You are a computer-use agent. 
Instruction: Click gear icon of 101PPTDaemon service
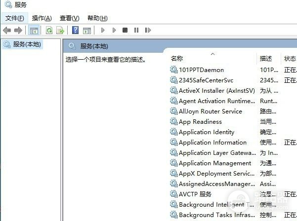173,70
